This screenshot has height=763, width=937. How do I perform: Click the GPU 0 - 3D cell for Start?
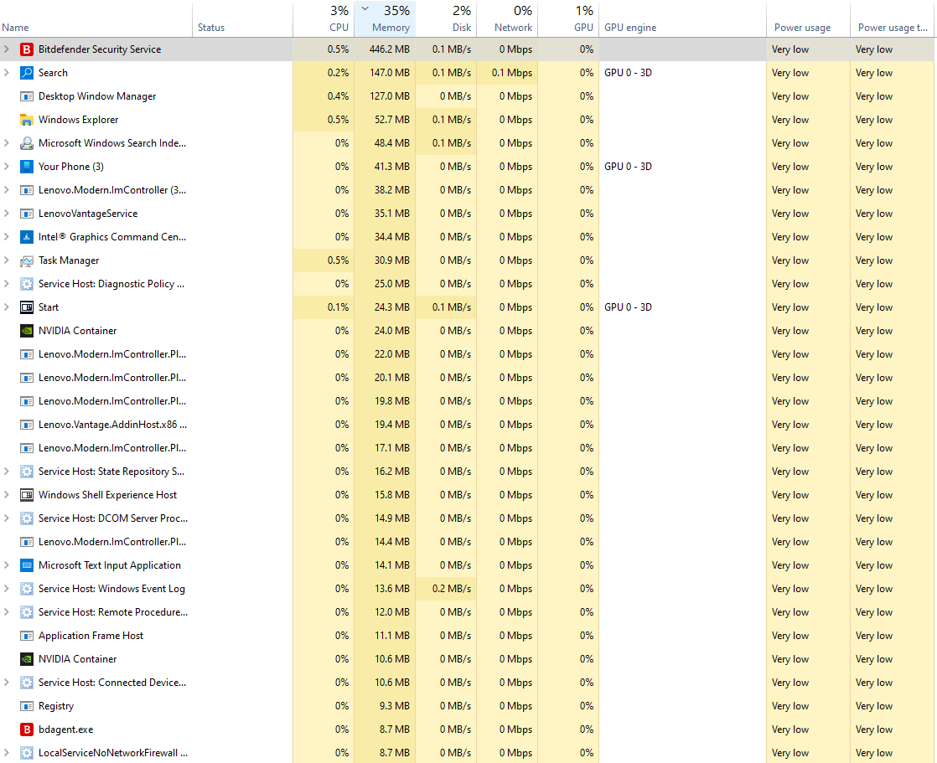pyautogui.click(x=628, y=307)
